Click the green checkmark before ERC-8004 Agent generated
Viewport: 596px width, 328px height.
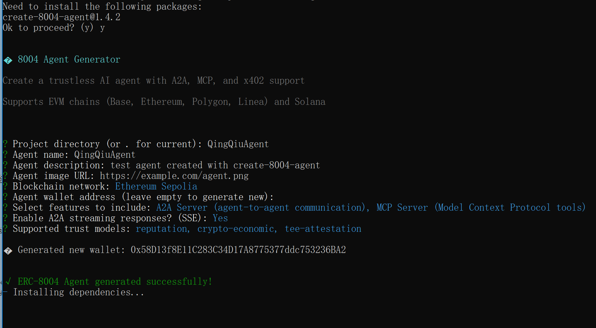point(8,282)
